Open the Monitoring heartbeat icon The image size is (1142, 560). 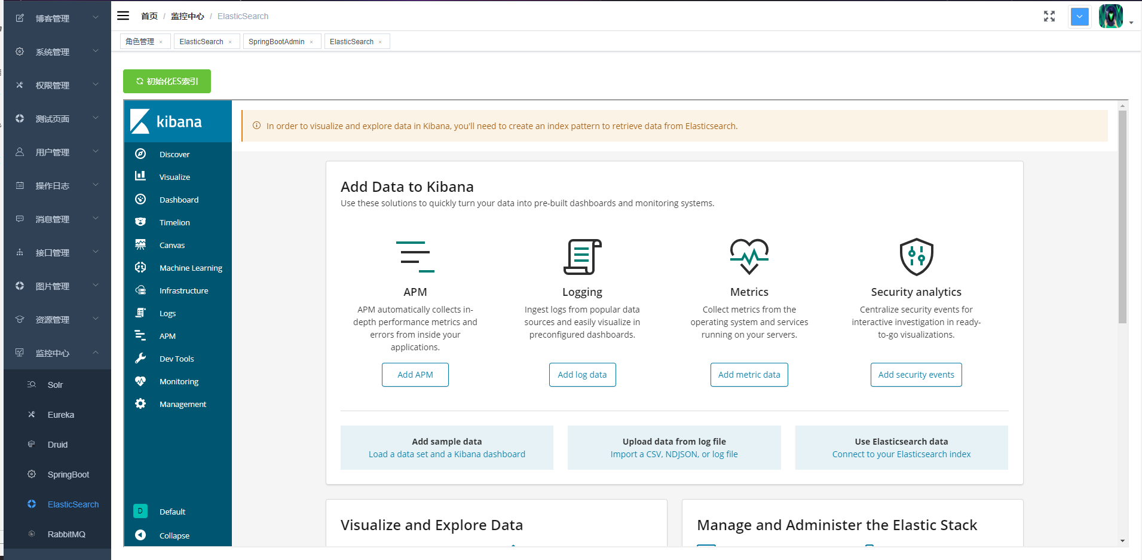[x=140, y=381]
